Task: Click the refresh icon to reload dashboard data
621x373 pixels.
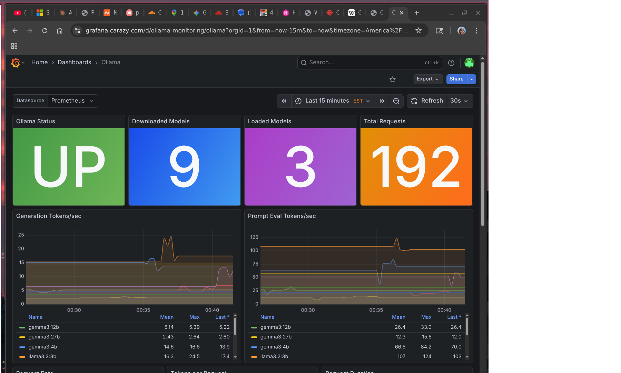Action: click(x=414, y=101)
